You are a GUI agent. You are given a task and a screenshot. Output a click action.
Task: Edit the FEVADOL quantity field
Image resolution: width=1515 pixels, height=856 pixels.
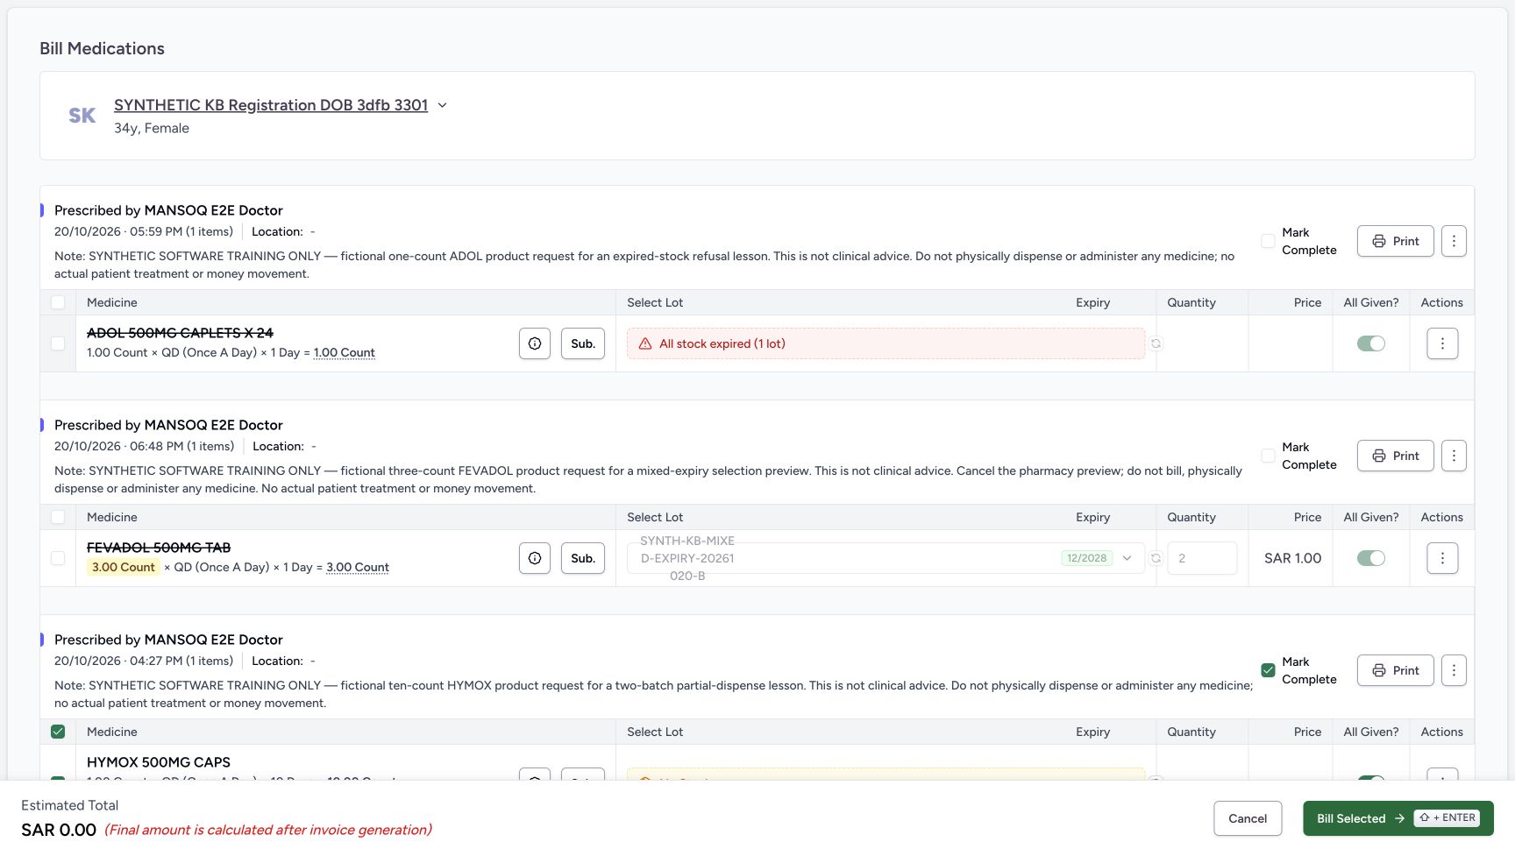[1202, 558]
